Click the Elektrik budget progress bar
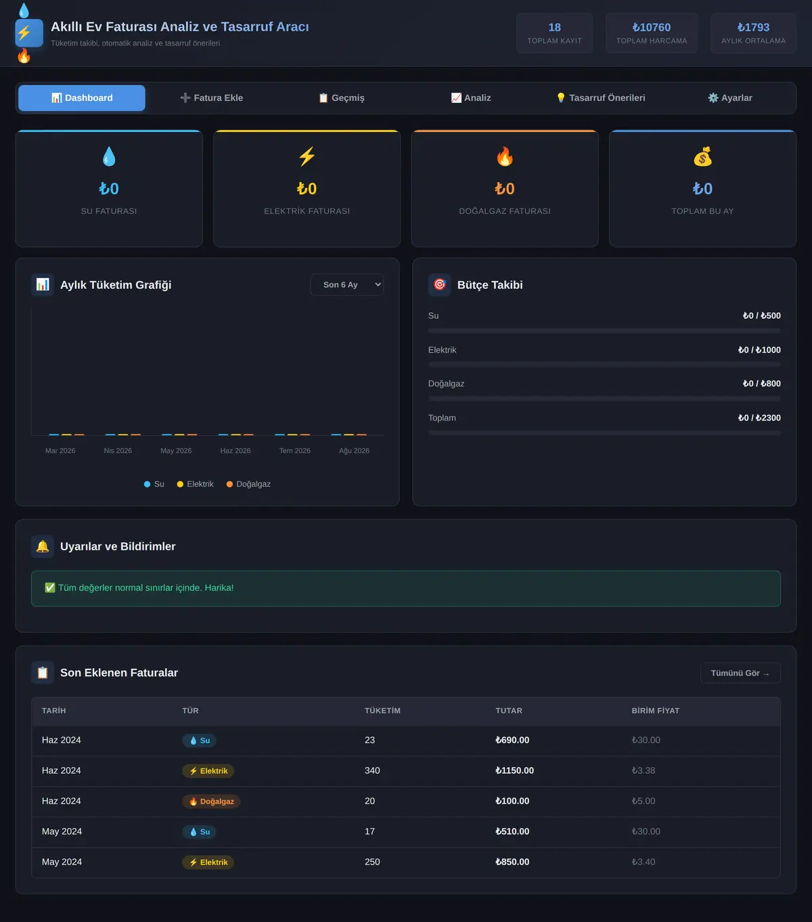 [604, 365]
